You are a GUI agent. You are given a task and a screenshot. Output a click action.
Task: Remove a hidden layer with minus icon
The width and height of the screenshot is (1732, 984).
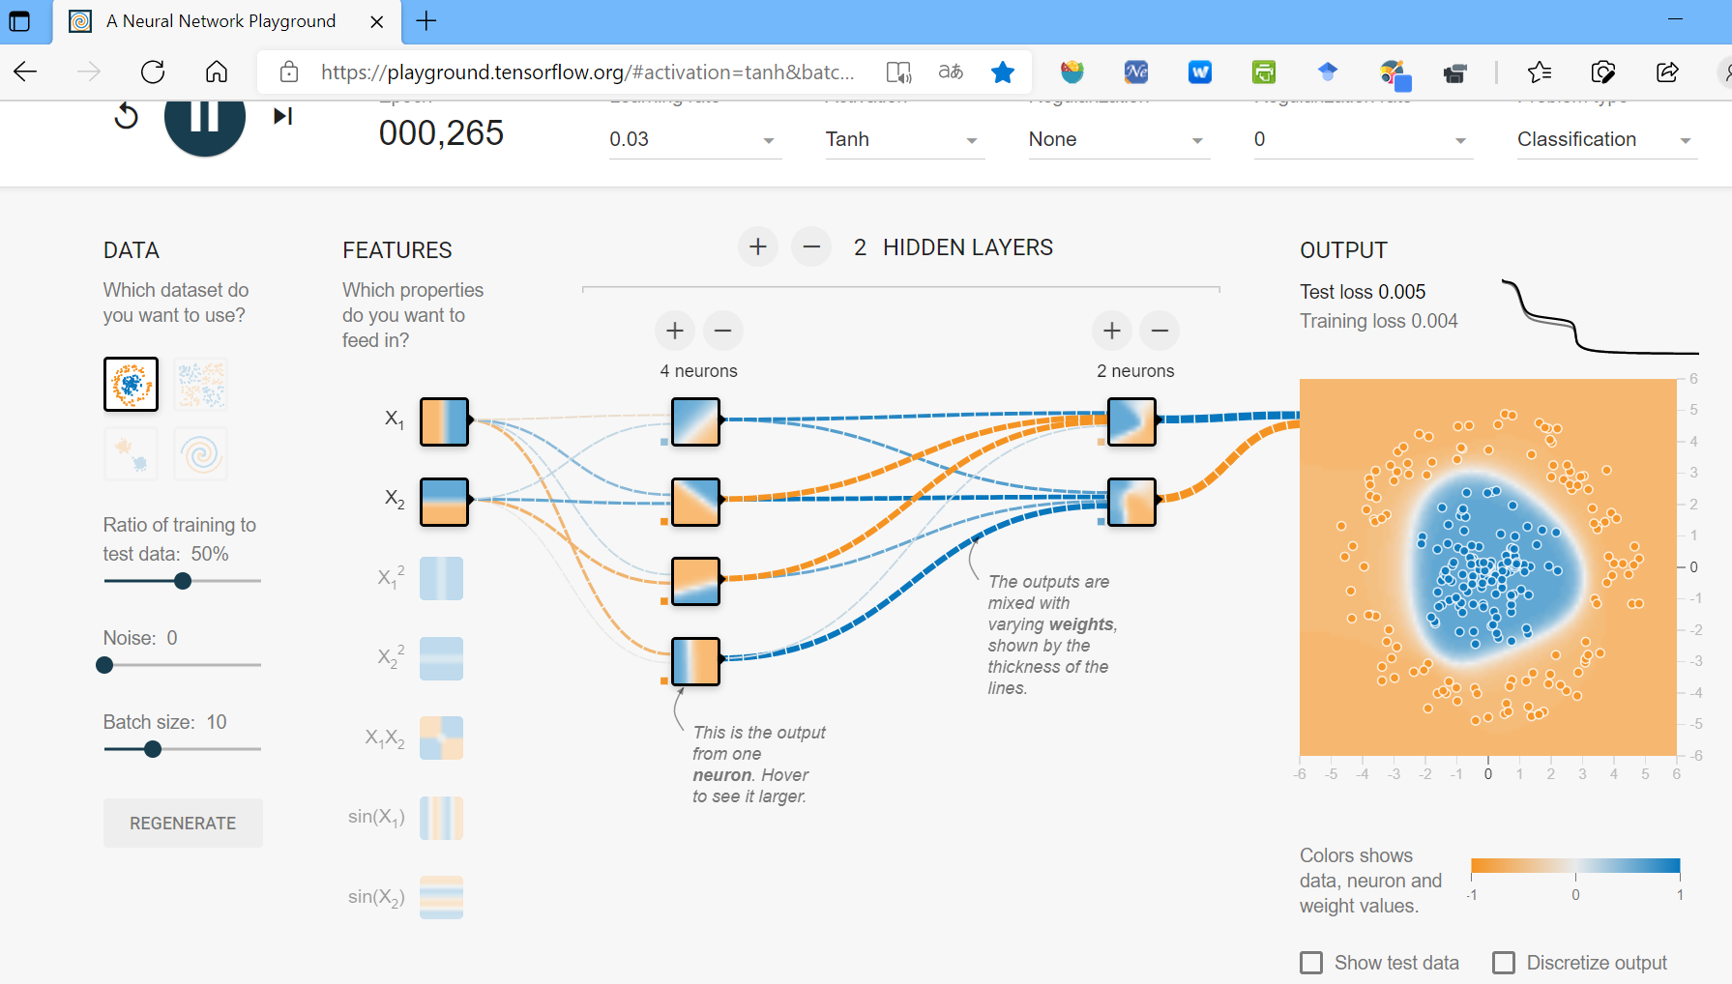click(811, 247)
